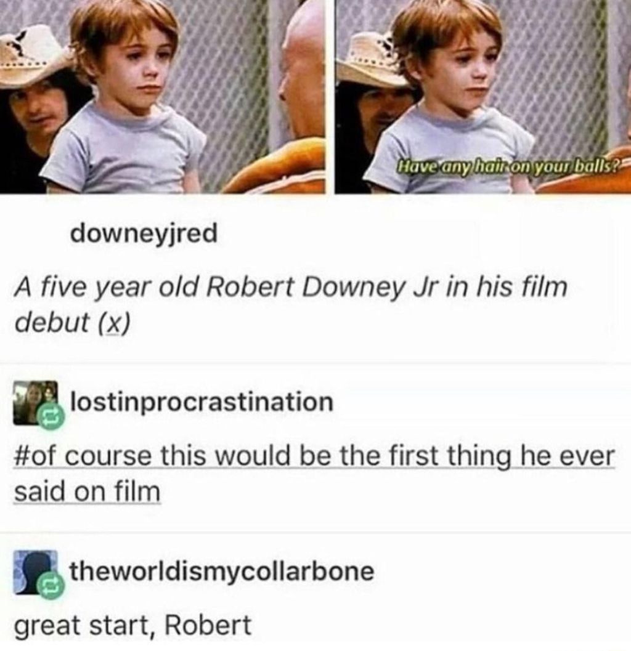Click the theworldismycollarbone username
The image size is (631, 651).
(x=222, y=571)
